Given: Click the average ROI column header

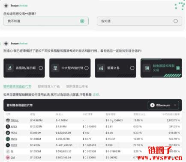Looking at the screenshot, I should (171, 114).
